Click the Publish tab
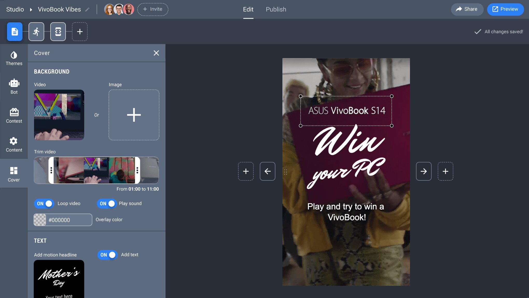This screenshot has height=298, width=529. [276, 9]
